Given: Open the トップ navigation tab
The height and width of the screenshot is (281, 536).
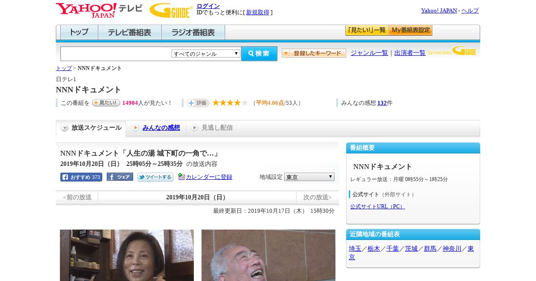Looking at the screenshot, I should coord(79,33).
